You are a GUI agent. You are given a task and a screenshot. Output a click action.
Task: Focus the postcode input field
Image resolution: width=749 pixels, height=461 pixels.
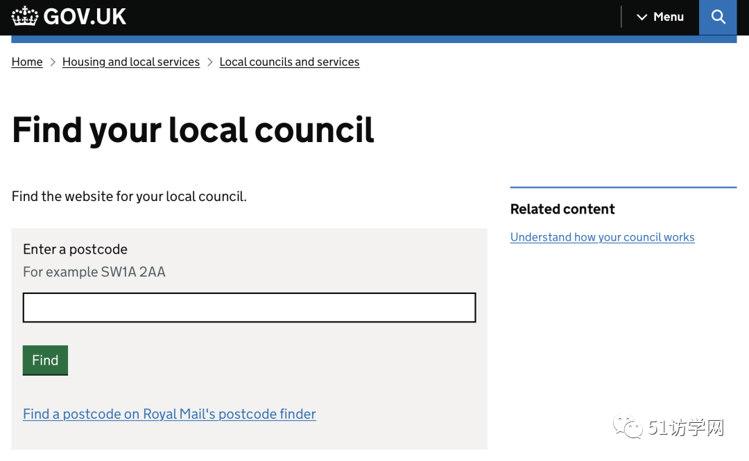click(250, 308)
